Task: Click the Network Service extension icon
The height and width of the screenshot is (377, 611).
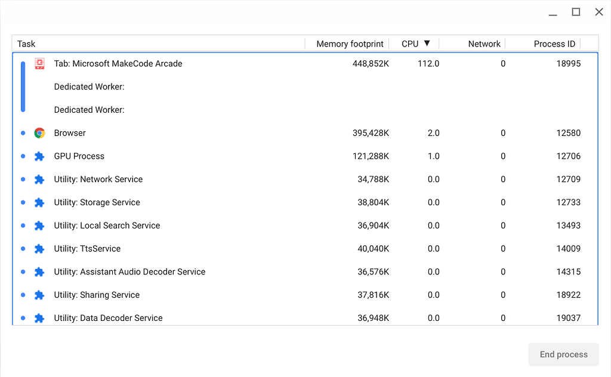Action: 39,179
